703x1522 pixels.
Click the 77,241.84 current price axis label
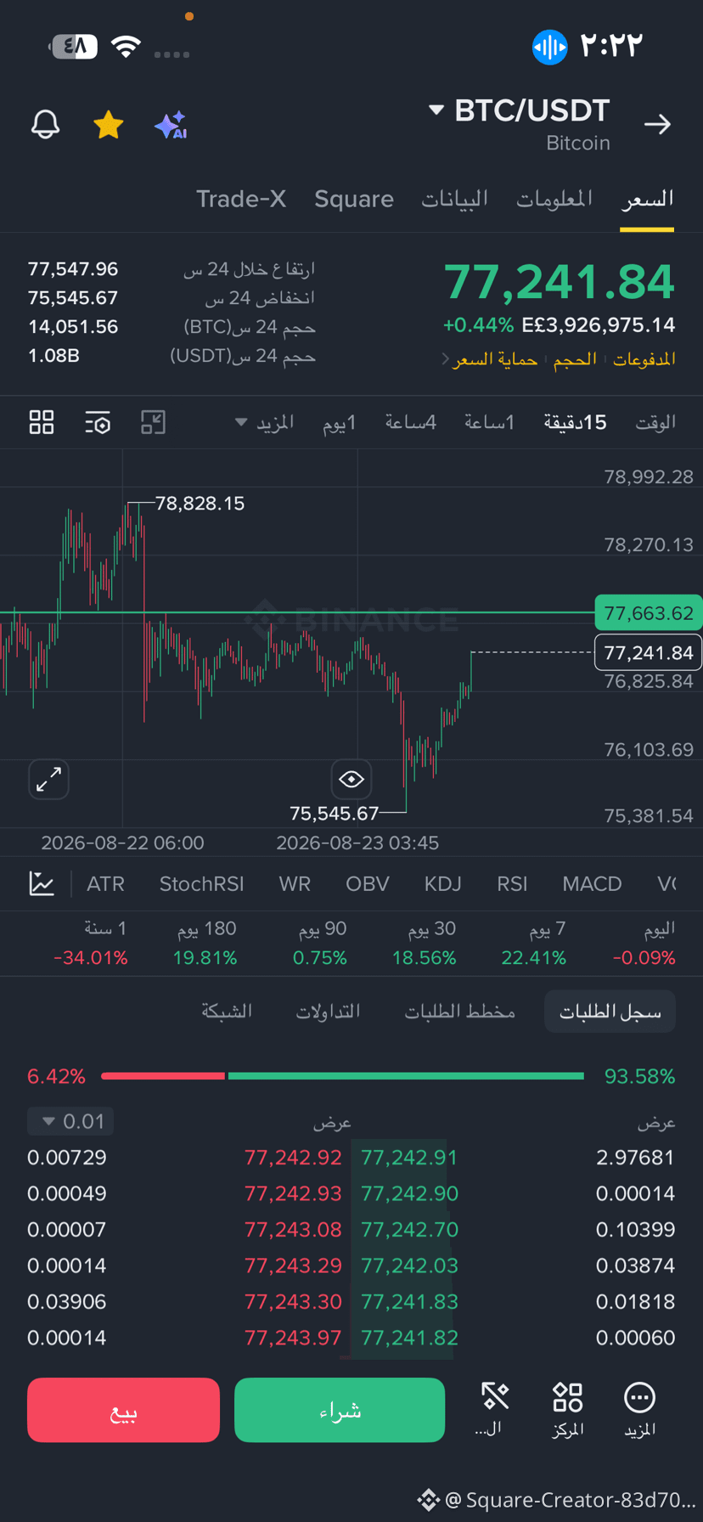click(x=649, y=652)
